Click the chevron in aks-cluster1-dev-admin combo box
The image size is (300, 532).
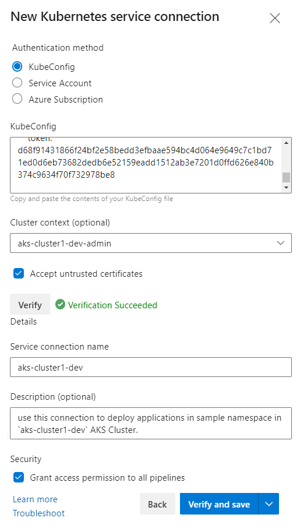tap(280, 243)
